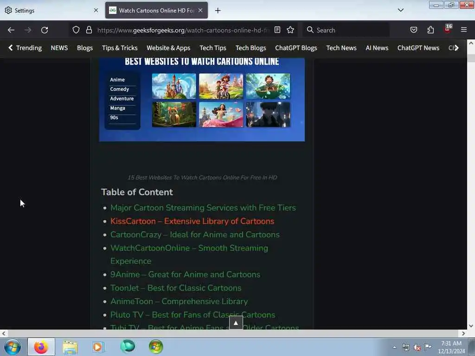The image size is (475, 356).
Task: Click the castle cartoon thumbnail in banner
Action: click(x=174, y=86)
